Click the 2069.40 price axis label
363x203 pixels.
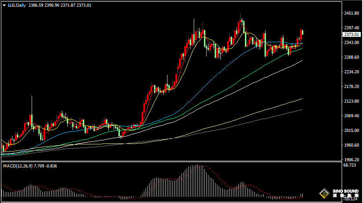tap(351, 116)
